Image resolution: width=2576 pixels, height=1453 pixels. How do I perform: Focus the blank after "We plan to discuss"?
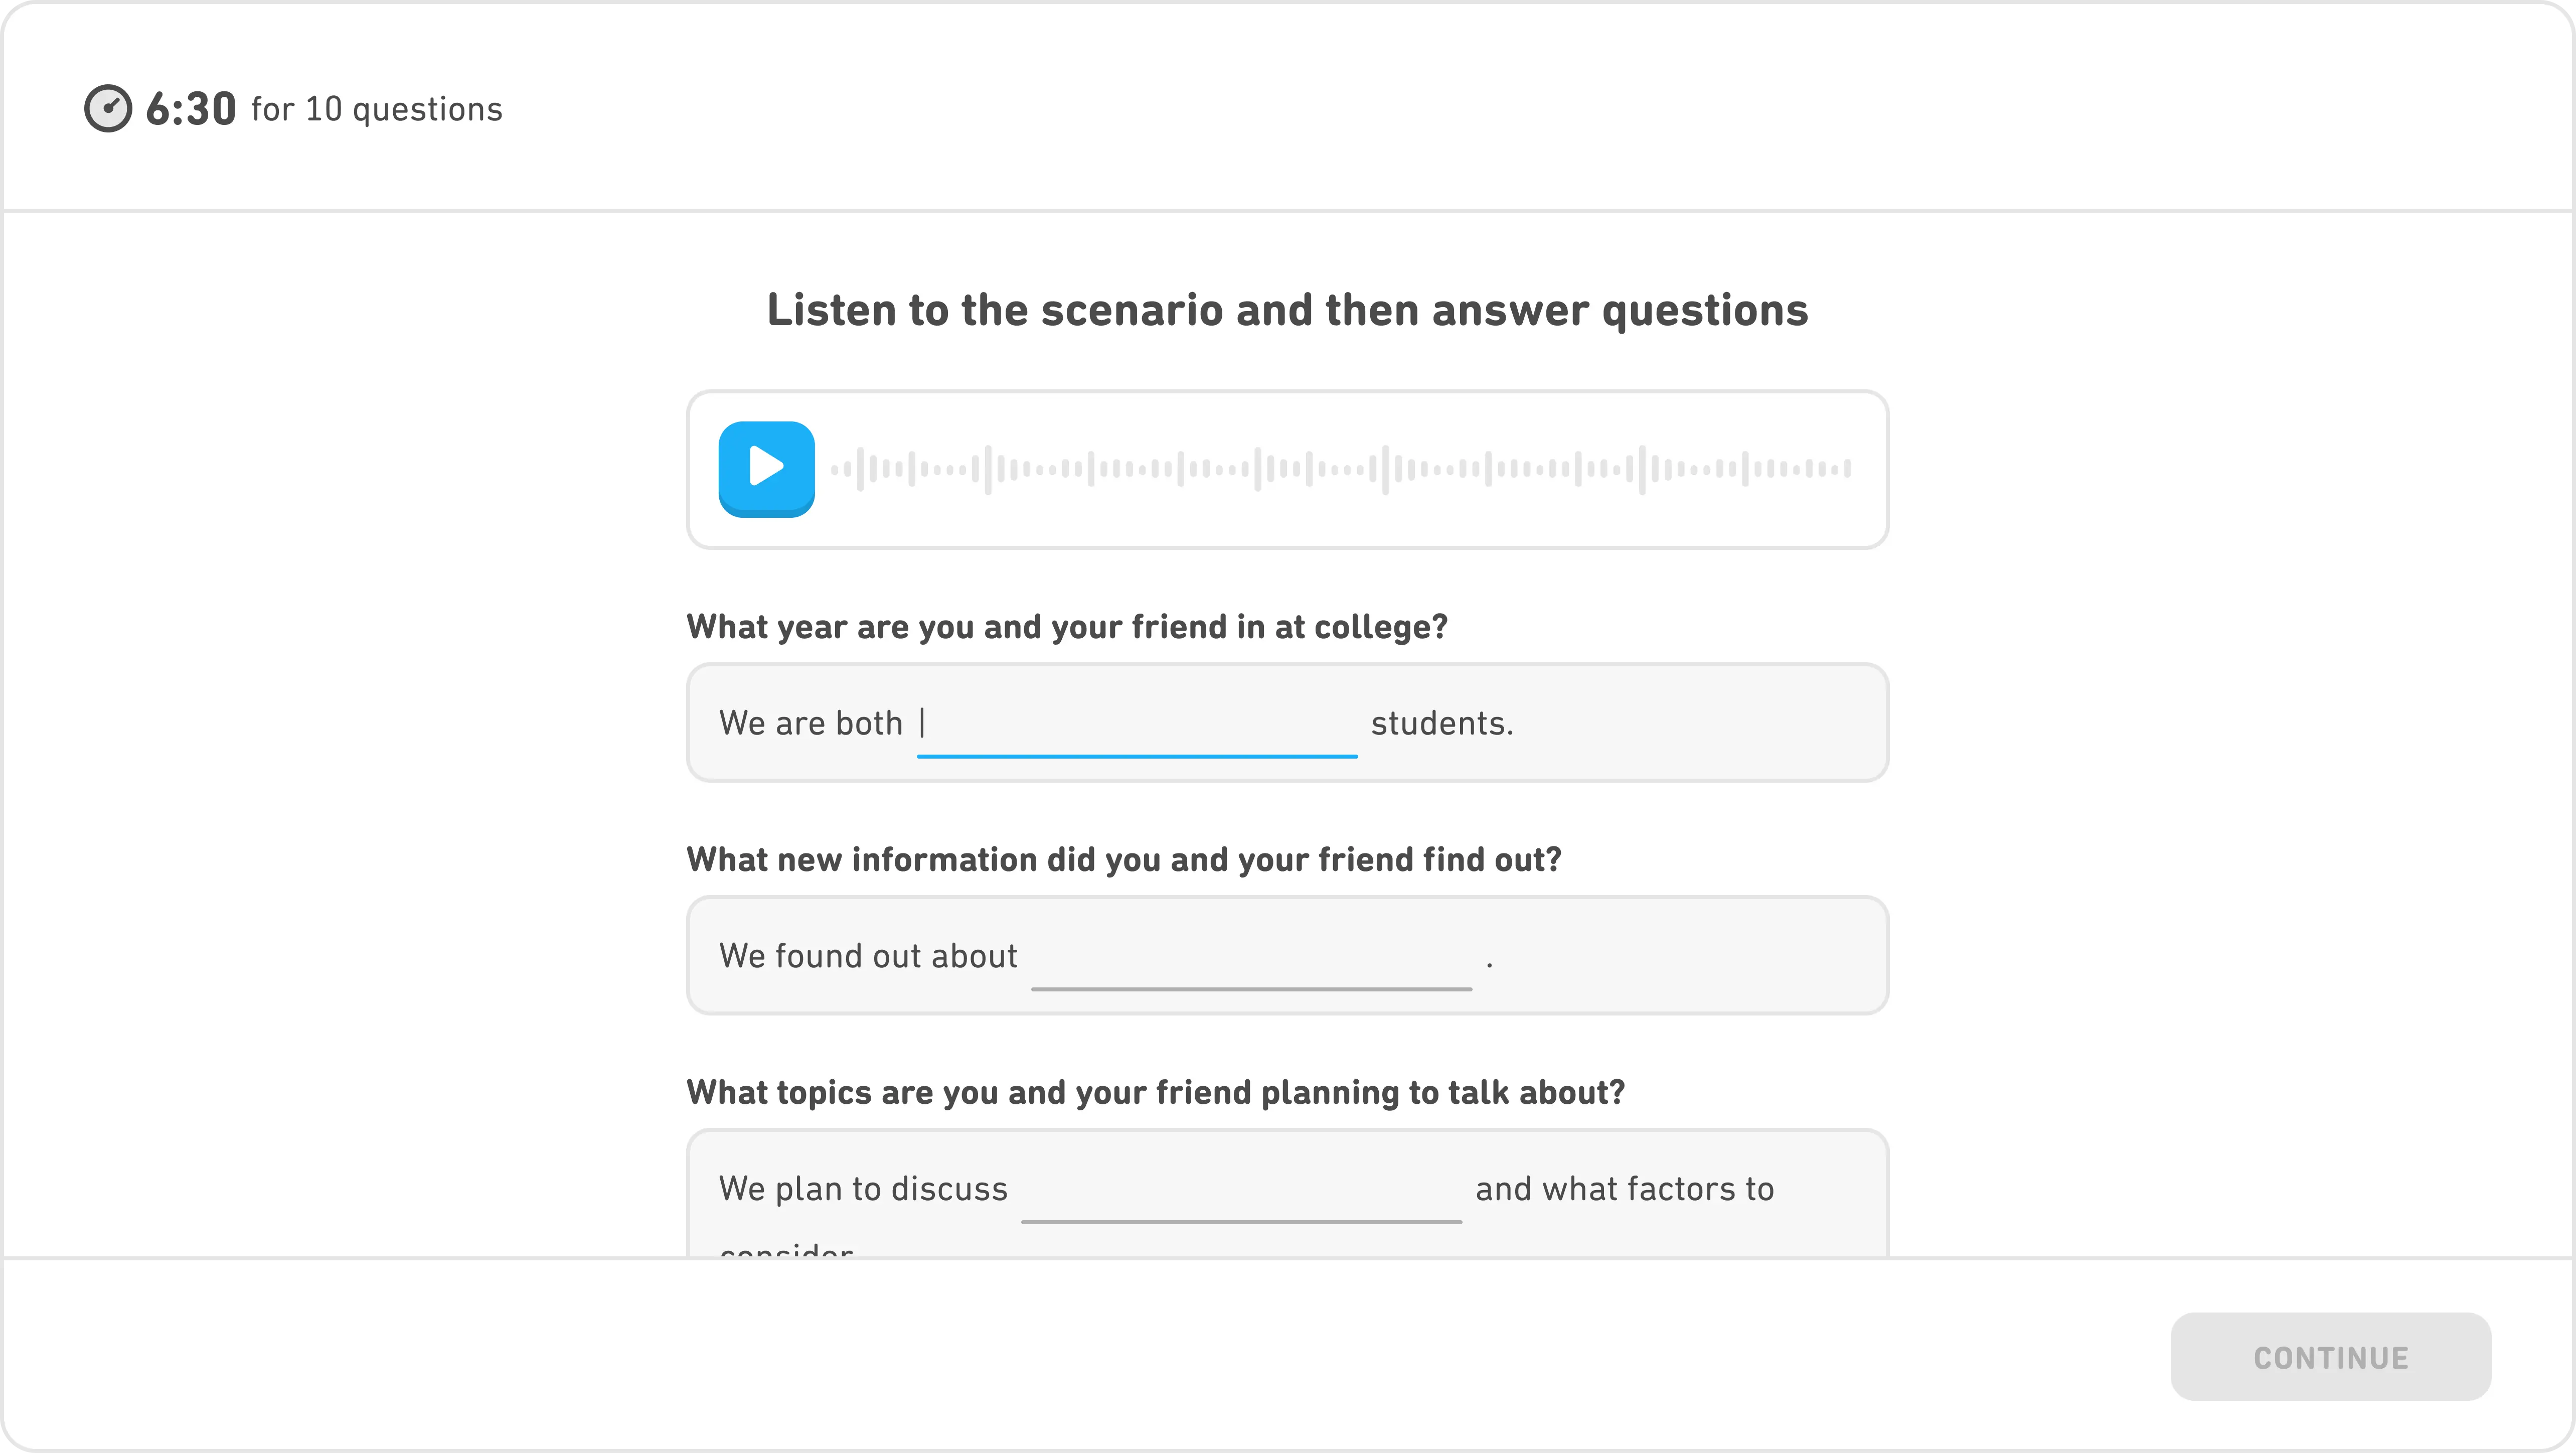[1240, 1190]
